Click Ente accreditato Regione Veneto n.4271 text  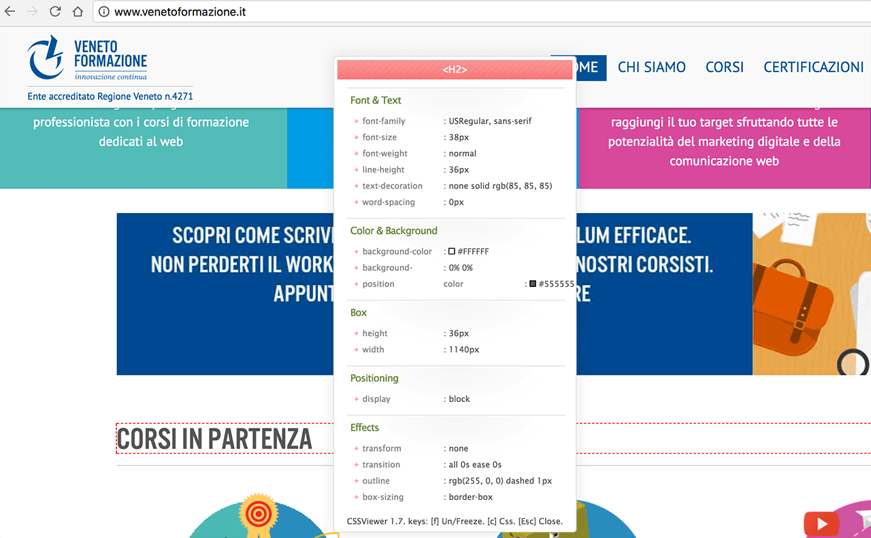[x=110, y=97]
